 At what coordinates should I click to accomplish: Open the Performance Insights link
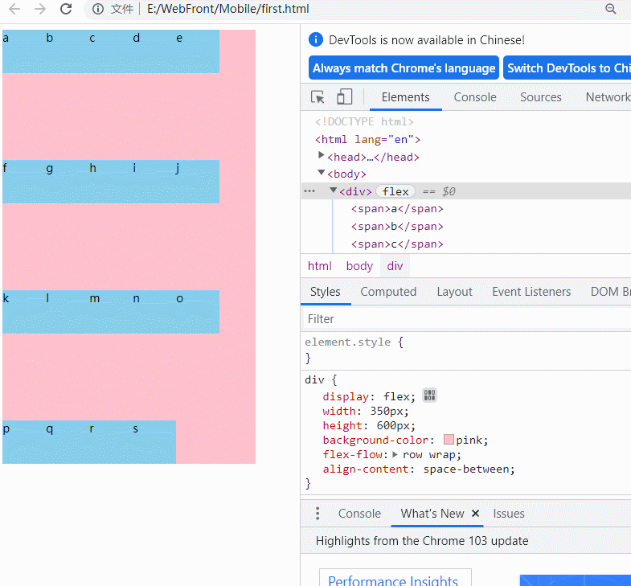pyautogui.click(x=393, y=580)
